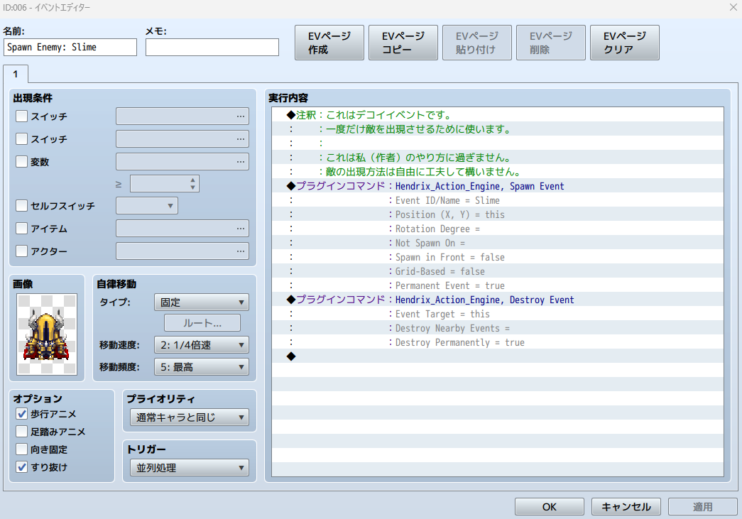Expand the 移動速度 dropdown
This screenshot has height=519, width=742.
click(x=201, y=345)
